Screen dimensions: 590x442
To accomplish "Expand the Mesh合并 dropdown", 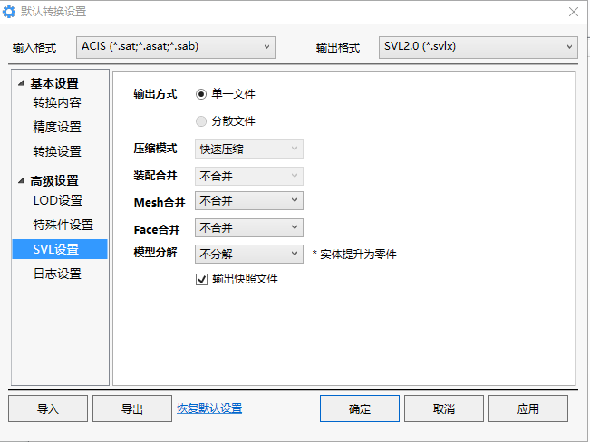I will [248, 201].
